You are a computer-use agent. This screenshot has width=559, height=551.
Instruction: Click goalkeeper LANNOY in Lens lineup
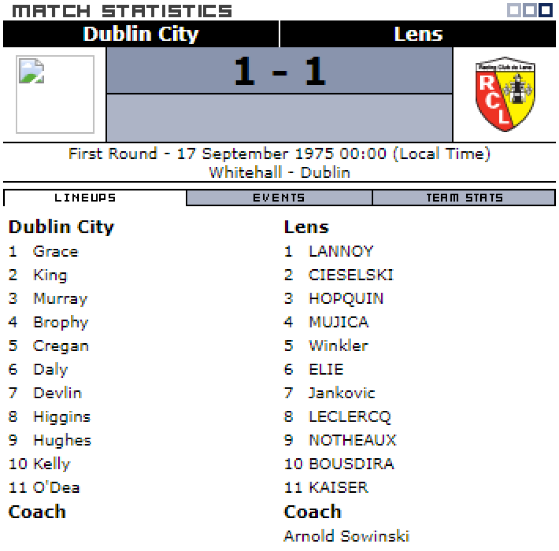[x=341, y=252]
